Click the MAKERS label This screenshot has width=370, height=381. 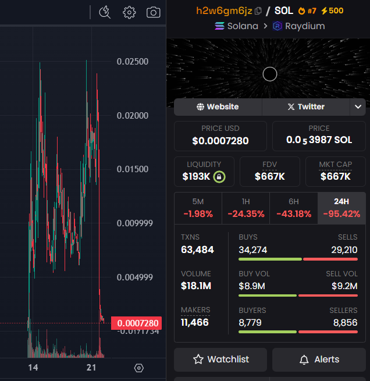pos(195,310)
